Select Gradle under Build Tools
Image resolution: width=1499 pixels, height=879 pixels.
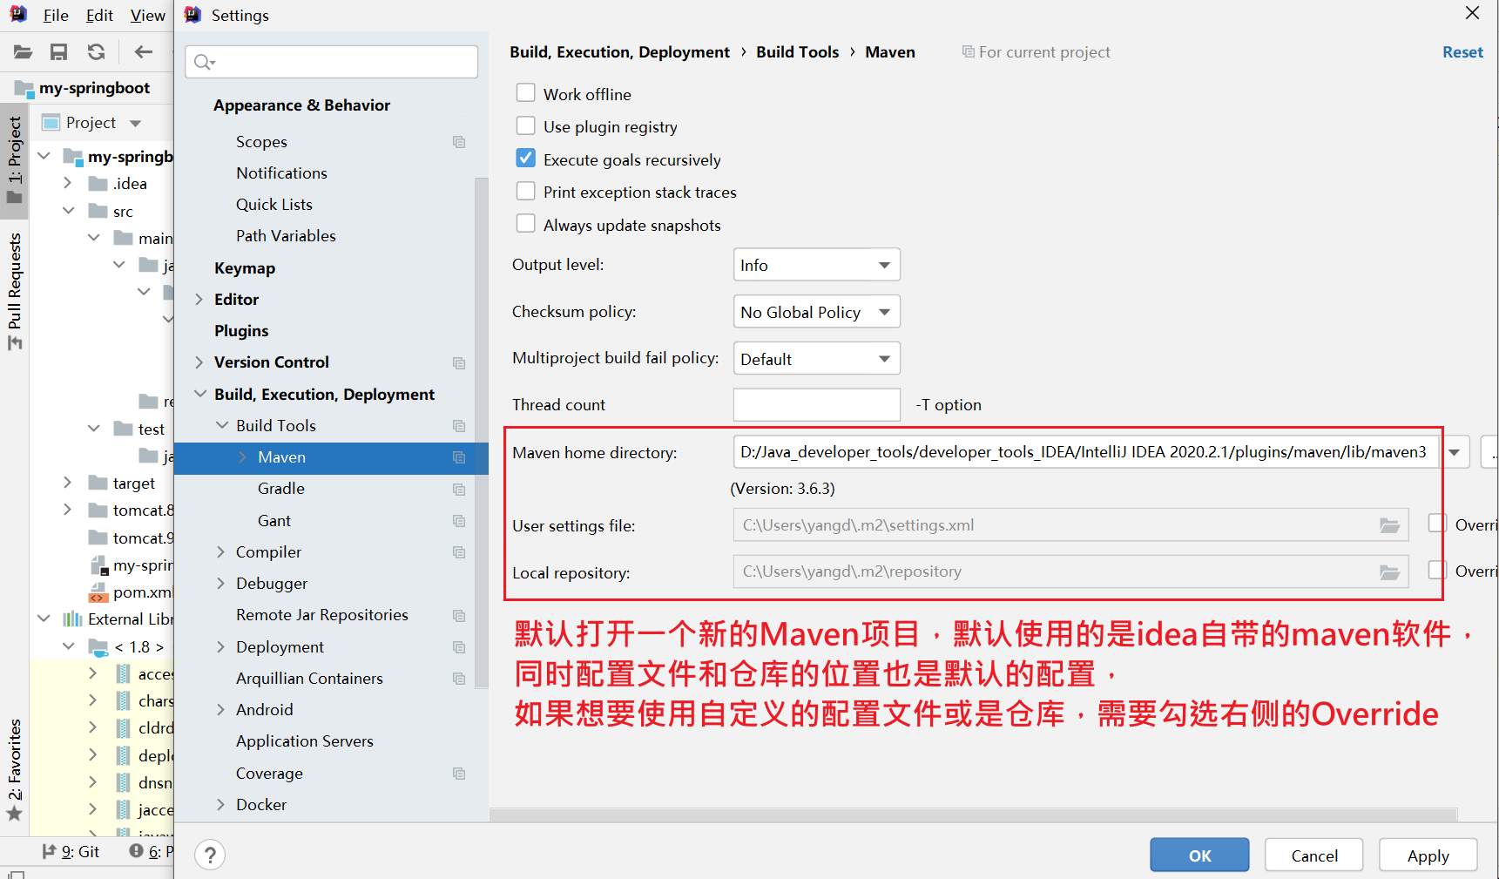281,489
